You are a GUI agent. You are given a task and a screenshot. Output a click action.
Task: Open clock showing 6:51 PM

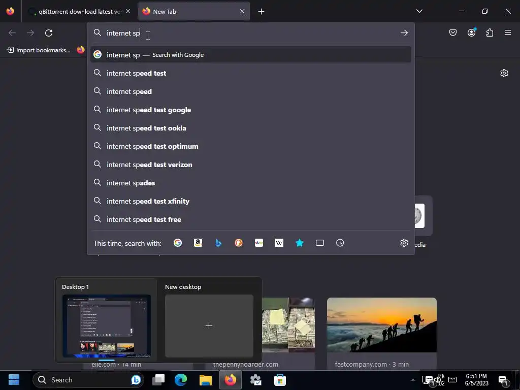point(476,380)
